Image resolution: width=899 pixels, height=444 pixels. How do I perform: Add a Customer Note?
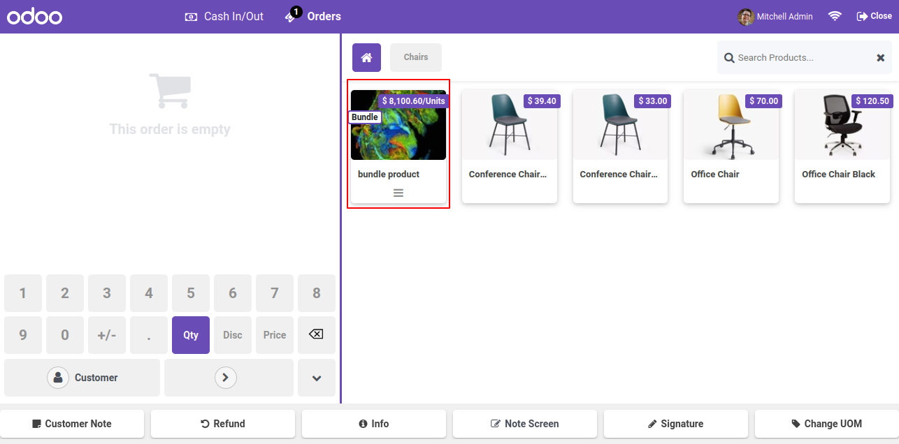click(x=72, y=424)
